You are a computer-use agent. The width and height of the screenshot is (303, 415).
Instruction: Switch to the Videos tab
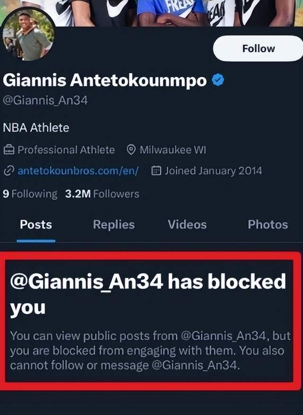coord(187,225)
